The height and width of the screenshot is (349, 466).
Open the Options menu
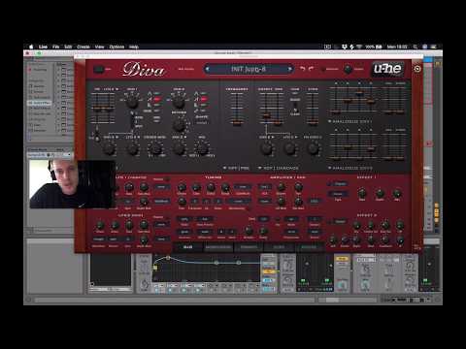[x=116, y=47]
